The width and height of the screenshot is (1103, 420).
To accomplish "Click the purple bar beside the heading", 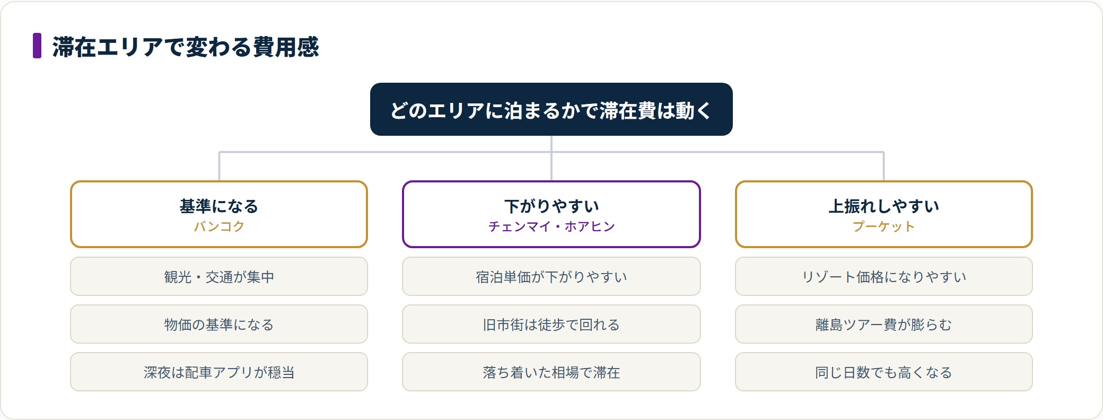I will point(37,46).
